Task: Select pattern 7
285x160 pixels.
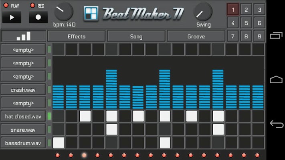Action: pos(233,36)
